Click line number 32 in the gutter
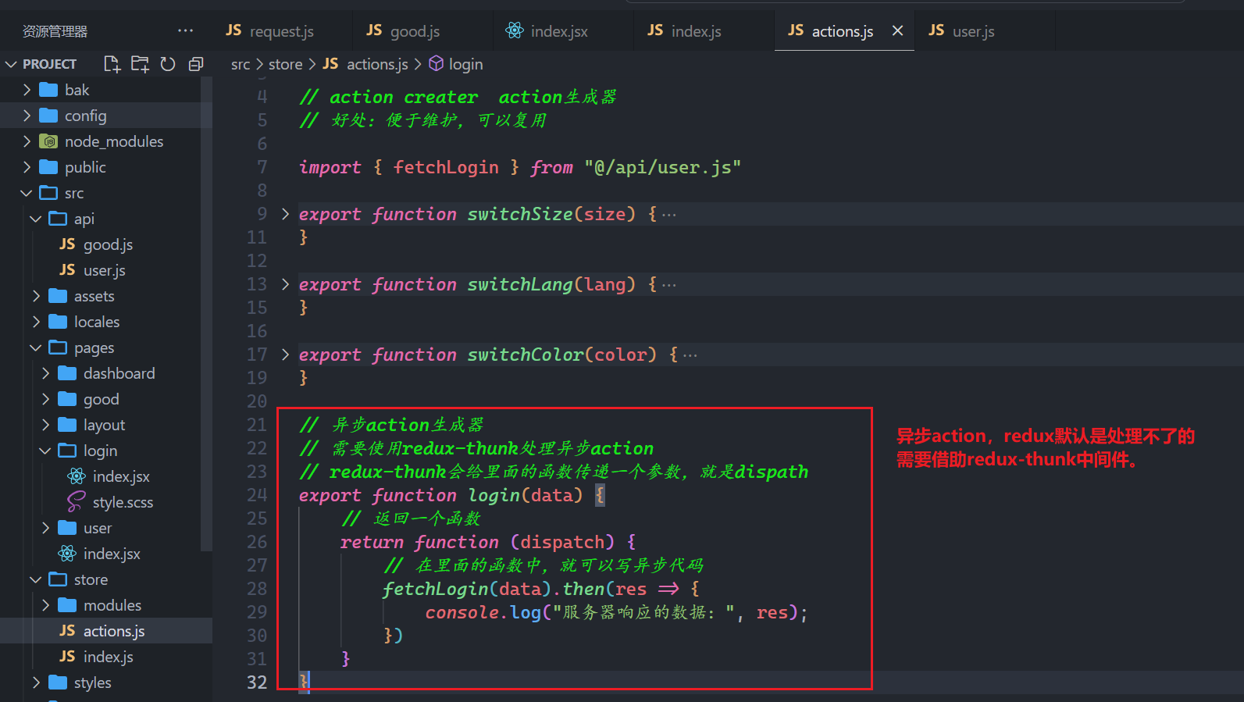Viewport: 1244px width, 702px height. (257, 682)
